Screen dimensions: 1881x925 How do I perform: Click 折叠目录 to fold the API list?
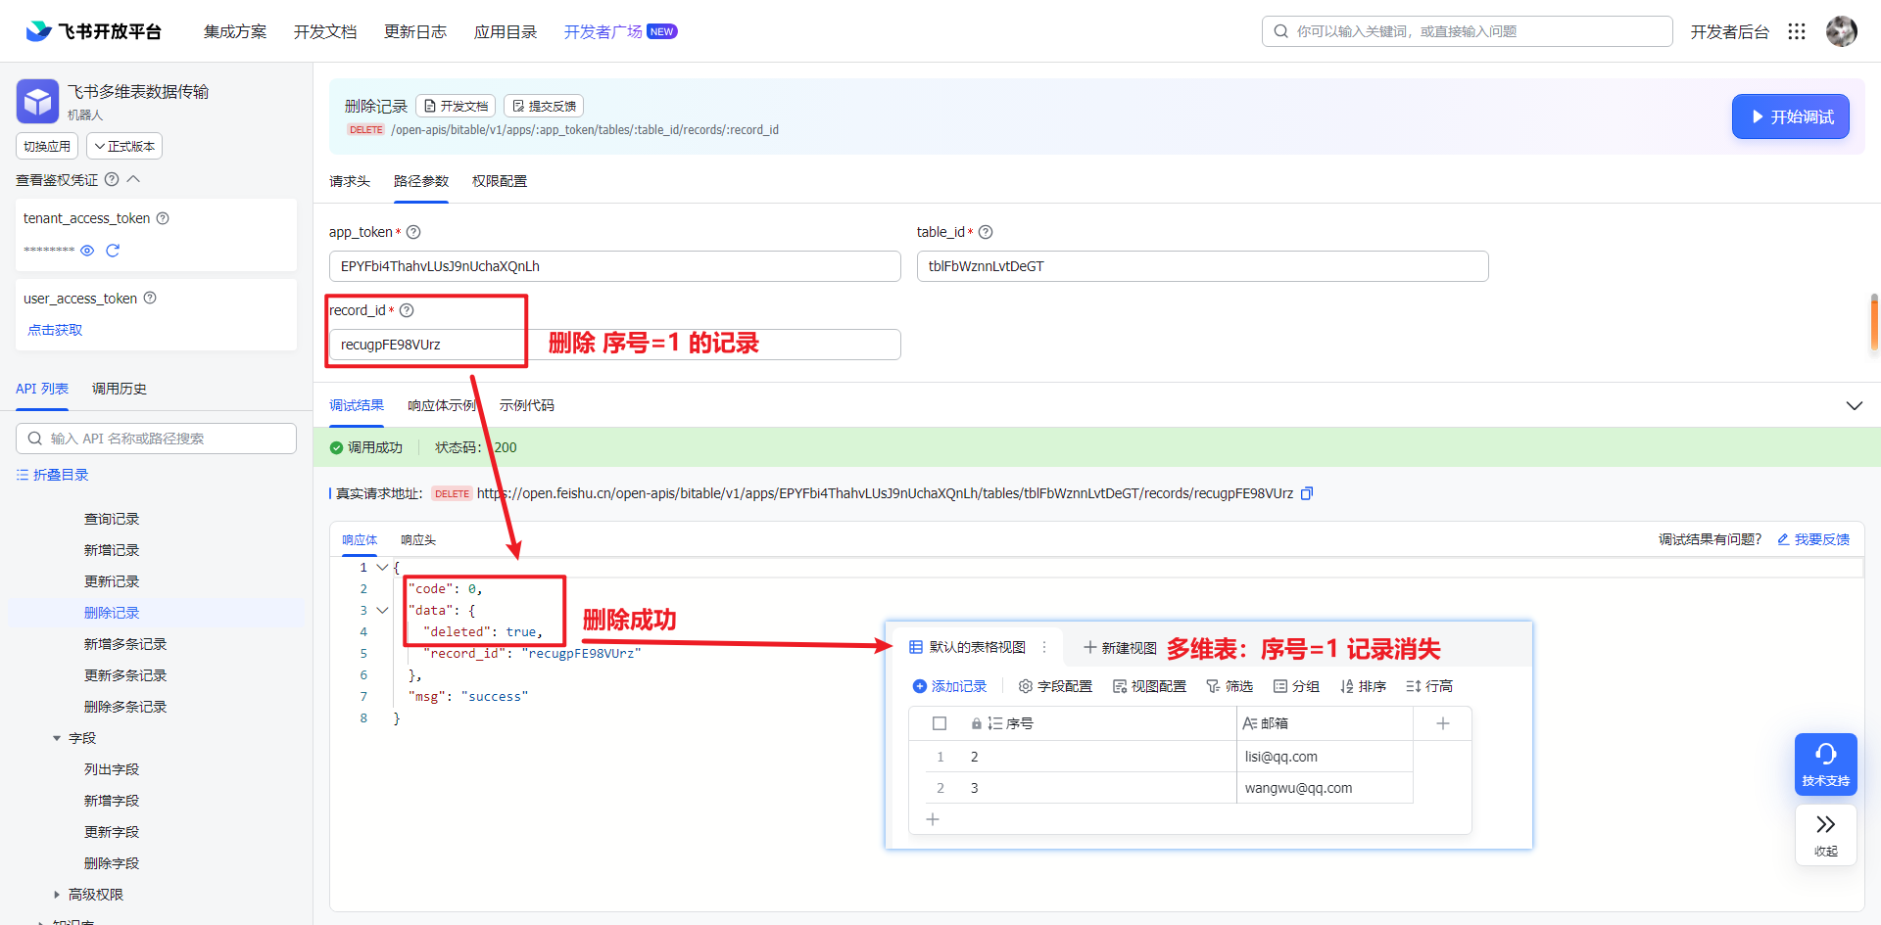[53, 475]
